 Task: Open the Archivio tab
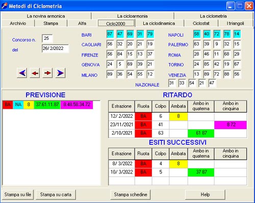pos(18,23)
